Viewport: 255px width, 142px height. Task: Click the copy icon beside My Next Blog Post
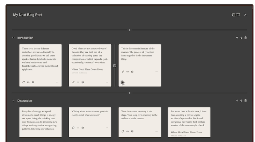pyautogui.click(x=233, y=15)
